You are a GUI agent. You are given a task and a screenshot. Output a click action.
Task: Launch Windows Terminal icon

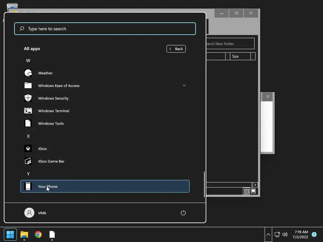coord(28,111)
